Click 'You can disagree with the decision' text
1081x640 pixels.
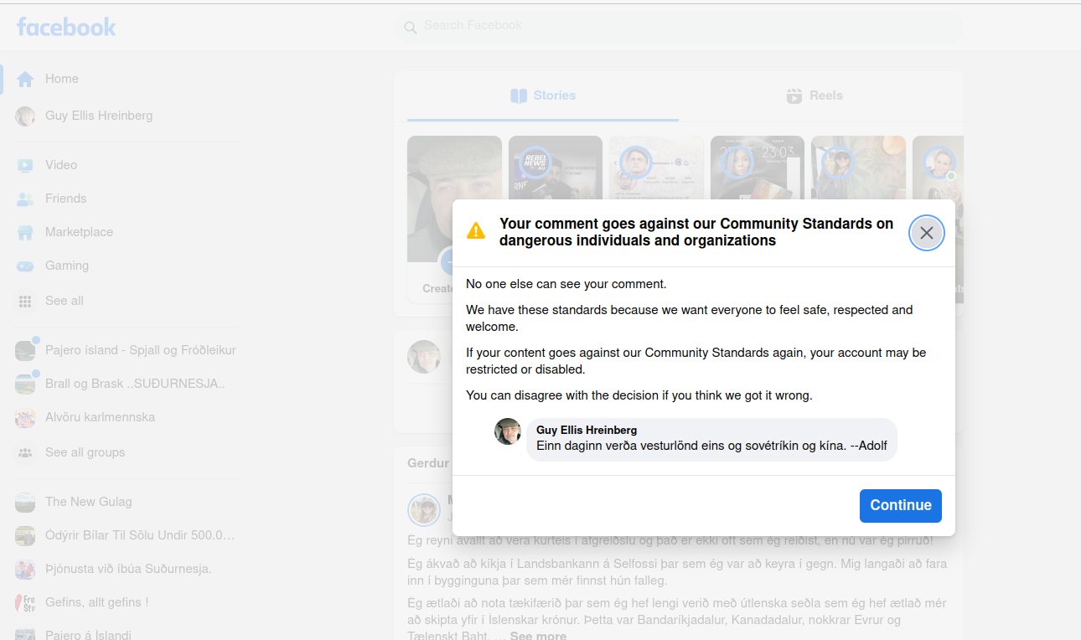tap(639, 395)
